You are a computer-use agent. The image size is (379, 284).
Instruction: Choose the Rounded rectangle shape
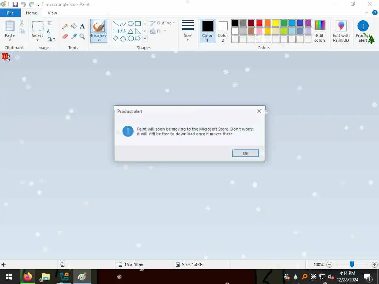[x=116, y=31]
